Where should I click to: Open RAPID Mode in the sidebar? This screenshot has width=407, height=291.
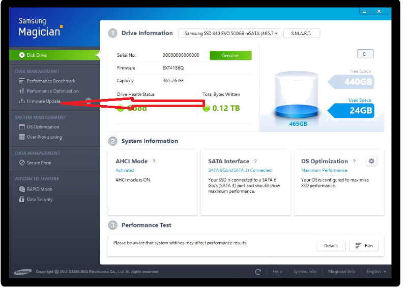[39, 189]
